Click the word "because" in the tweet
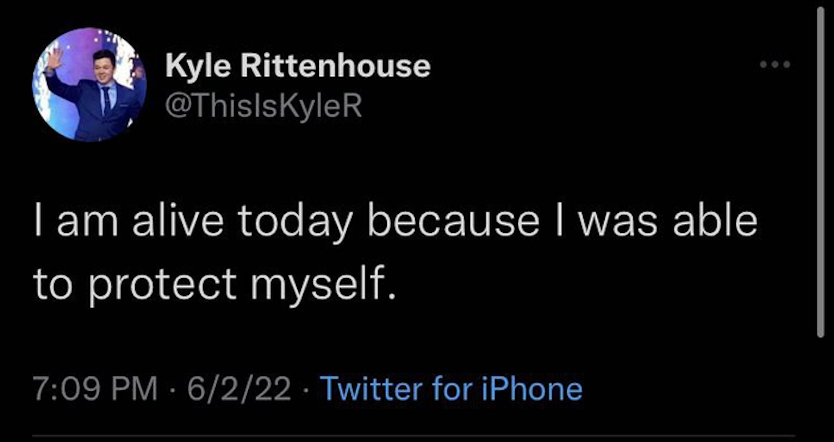 (453, 221)
